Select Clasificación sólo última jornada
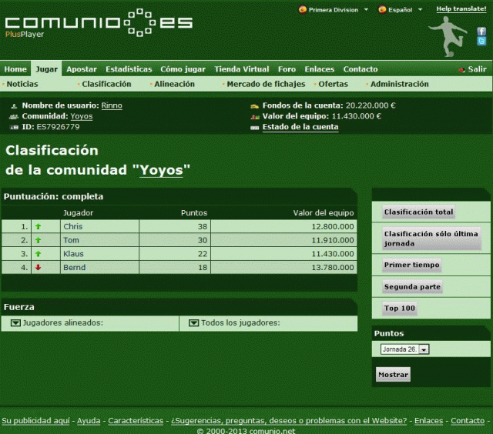This screenshot has height=434, width=493. pyautogui.click(x=431, y=239)
